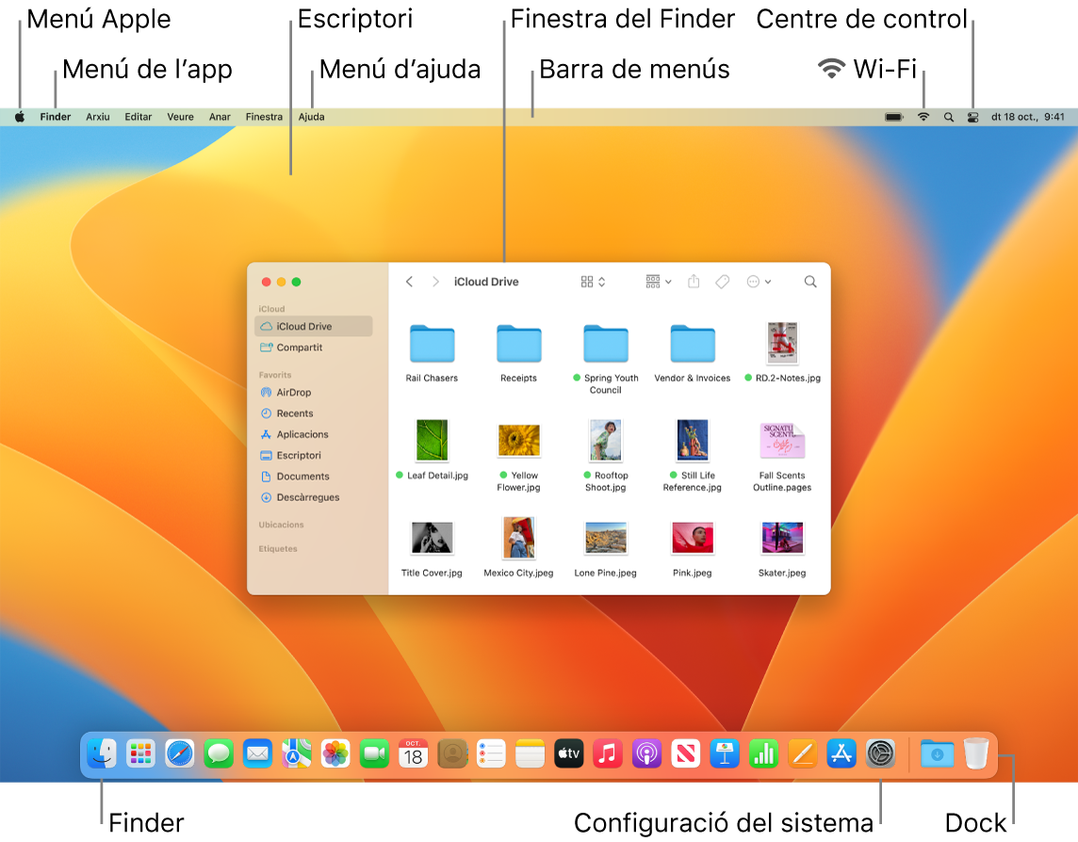Select the Rail Chasers folder
Viewport: 1078px width, 842px height.
coord(432,352)
